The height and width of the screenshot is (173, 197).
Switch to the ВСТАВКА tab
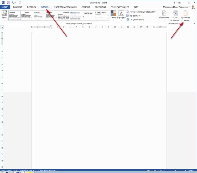click(32, 7)
